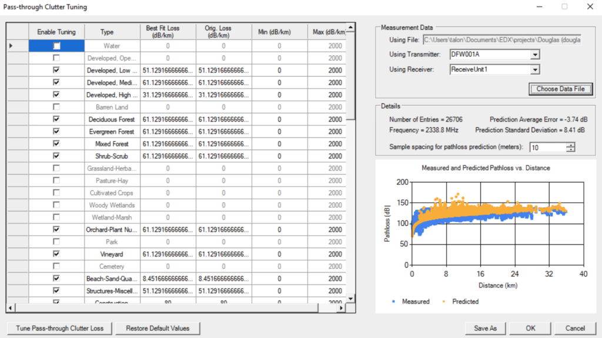Enable tuning checkbox for Barren Land
This screenshot has height=338, width=602.
point(56,107)
